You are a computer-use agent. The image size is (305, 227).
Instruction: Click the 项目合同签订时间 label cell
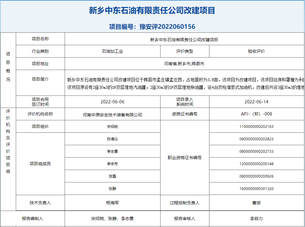click(40, 102)
